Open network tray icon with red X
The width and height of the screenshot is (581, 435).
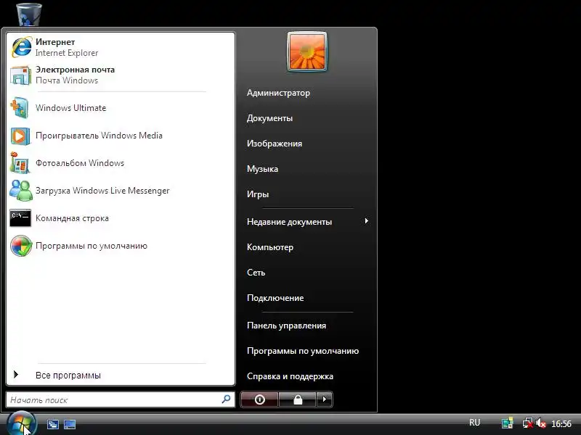[527, 423]
